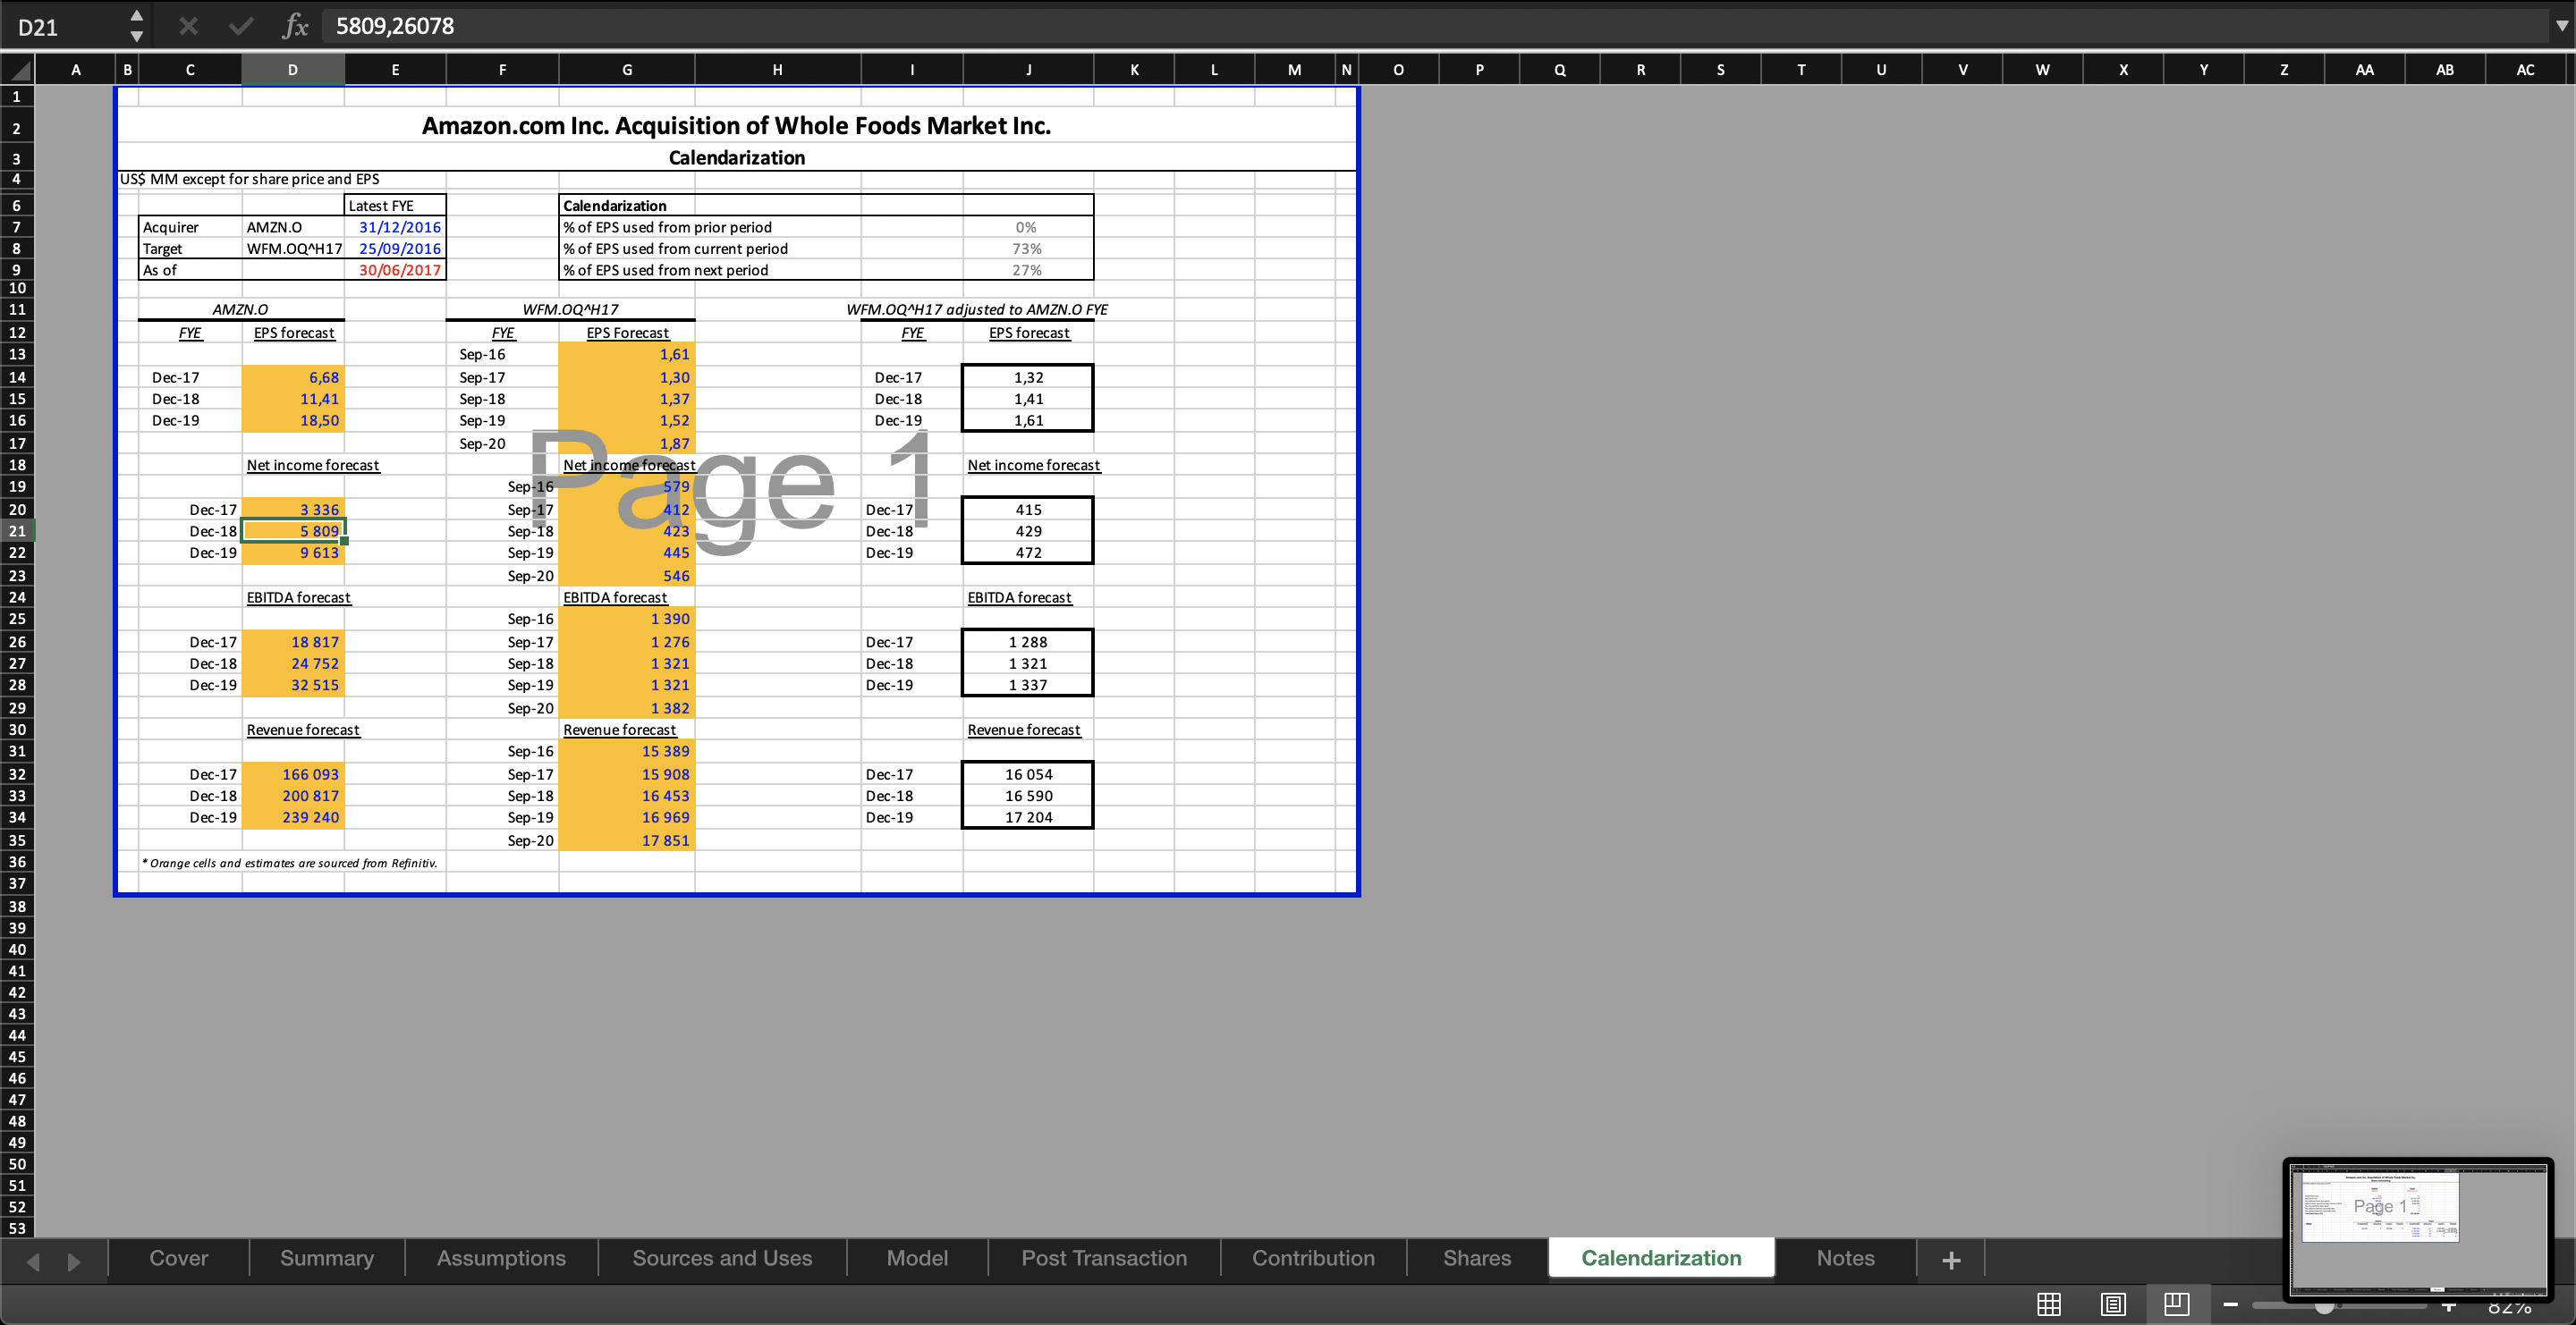This screenshot has height=1325, width=2576.
Task: Click the WFM.OQ^H17 ticker cell
Action: click(293, 249)
